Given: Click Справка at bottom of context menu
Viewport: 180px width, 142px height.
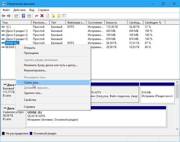Looking at the screenshot, I should [x=53, y=107].
